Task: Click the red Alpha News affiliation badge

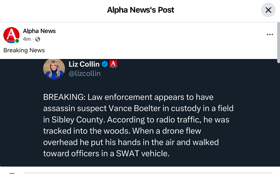Action: tap(113, 64)
